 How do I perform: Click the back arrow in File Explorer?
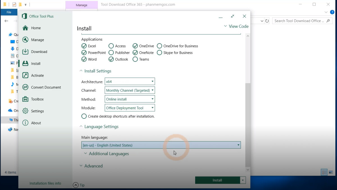coord(6,21)
